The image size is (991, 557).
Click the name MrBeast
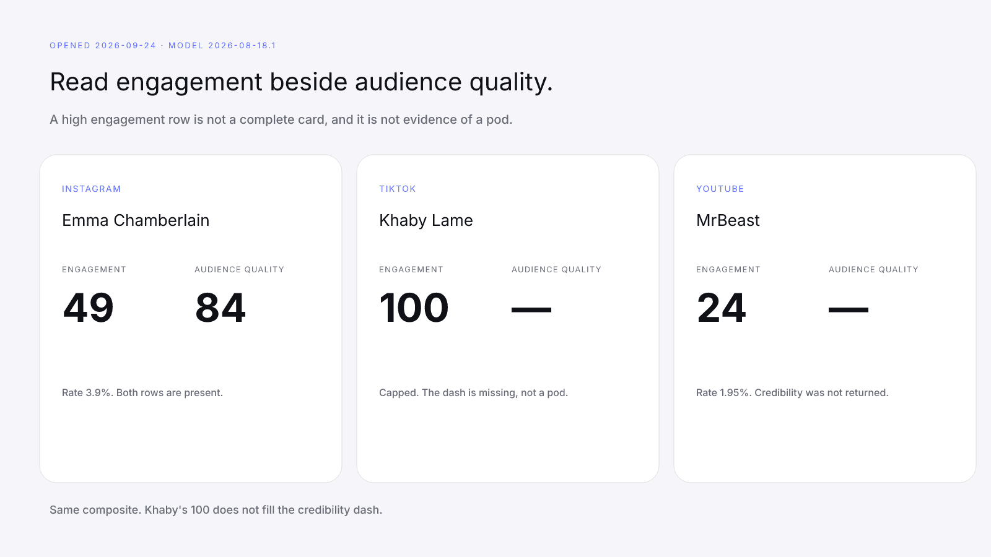tap(728, 220)
